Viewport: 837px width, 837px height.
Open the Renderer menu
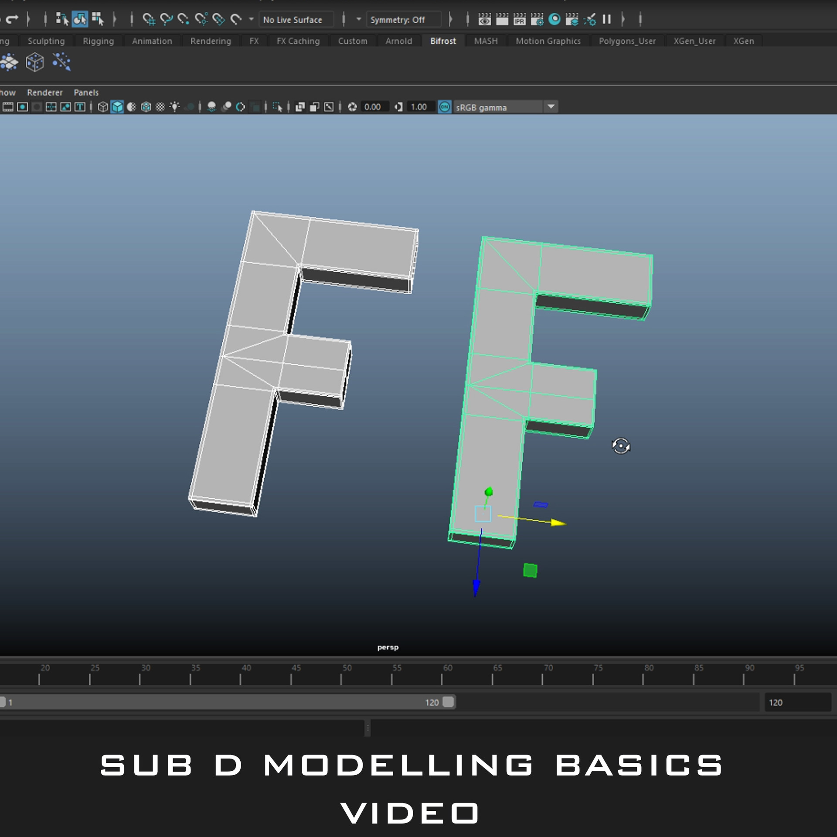click(45, 92)
